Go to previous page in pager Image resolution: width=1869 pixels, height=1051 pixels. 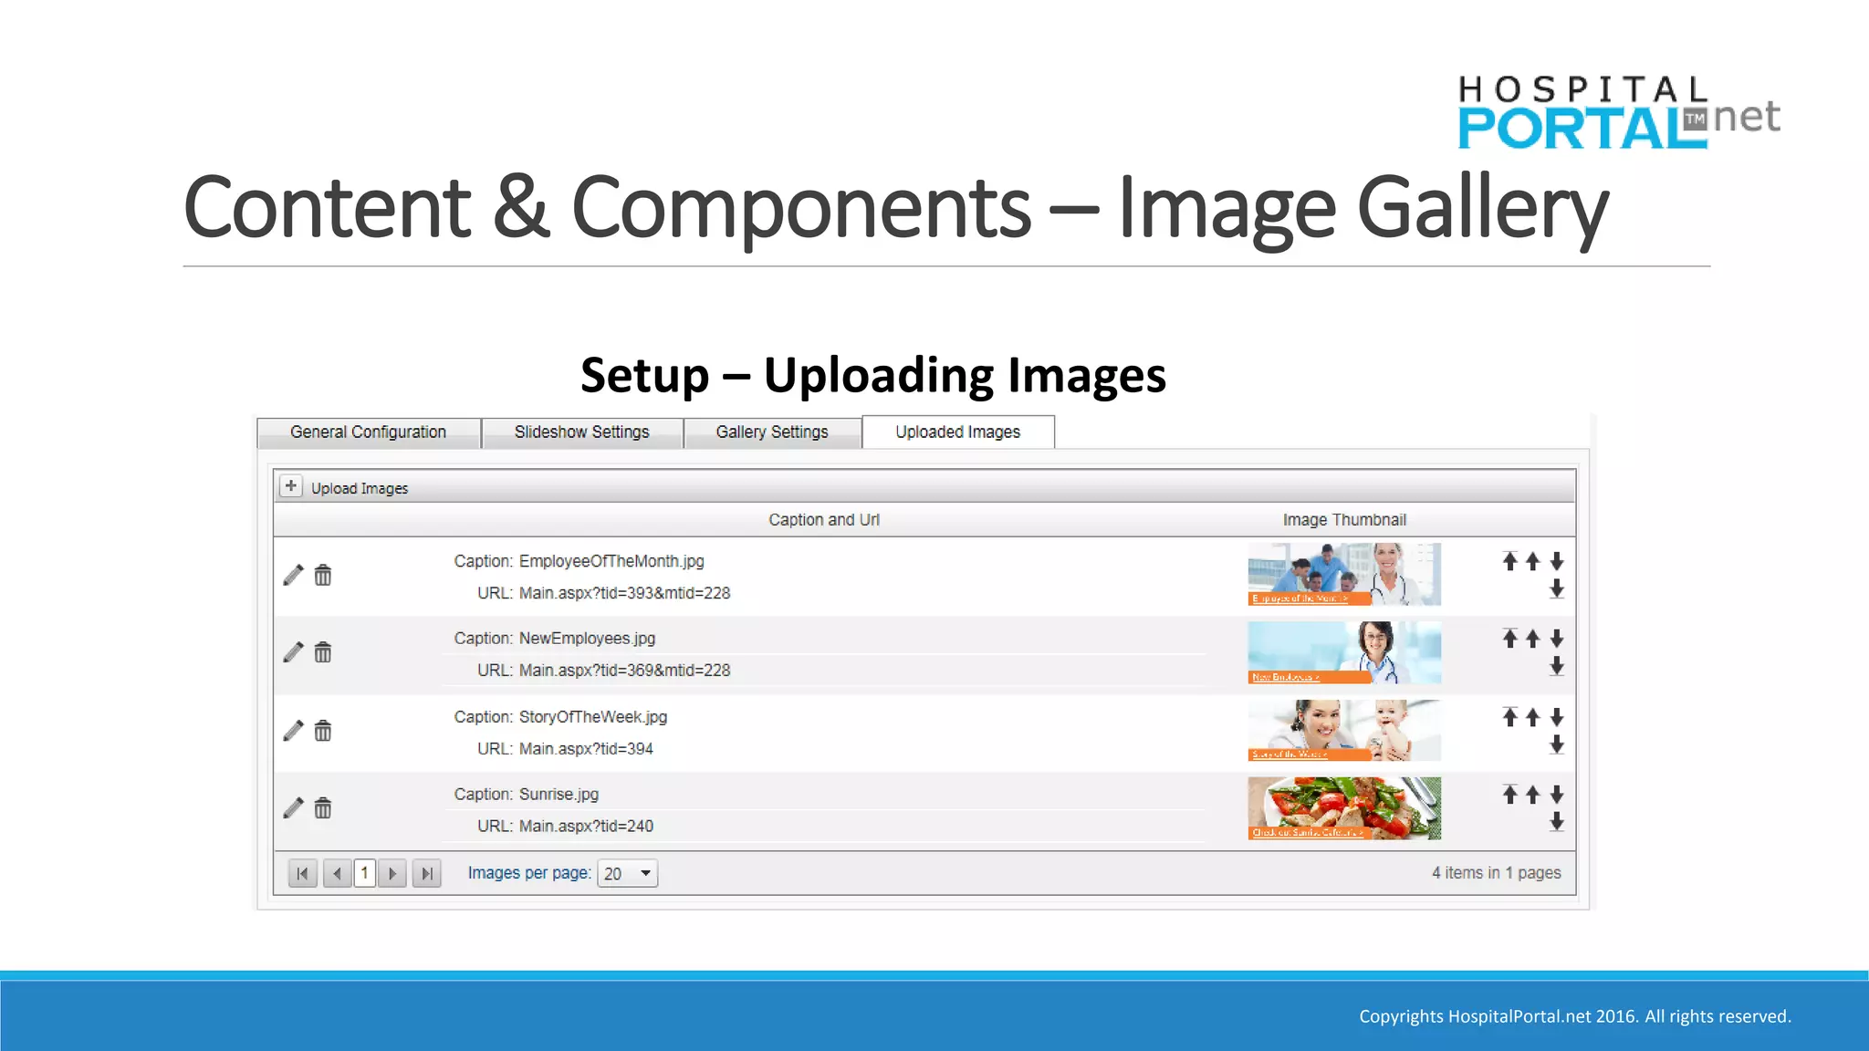[337, 873]
